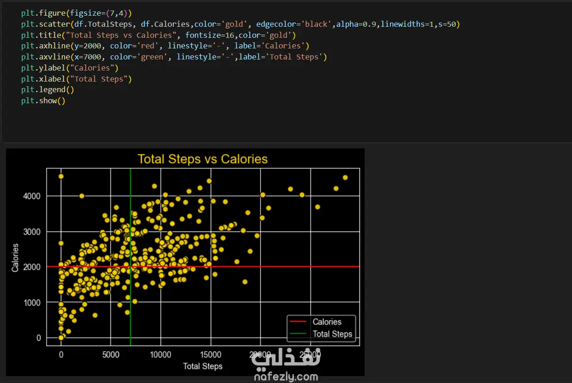Click the 4000 y-axis tick label

coord(32,196)
